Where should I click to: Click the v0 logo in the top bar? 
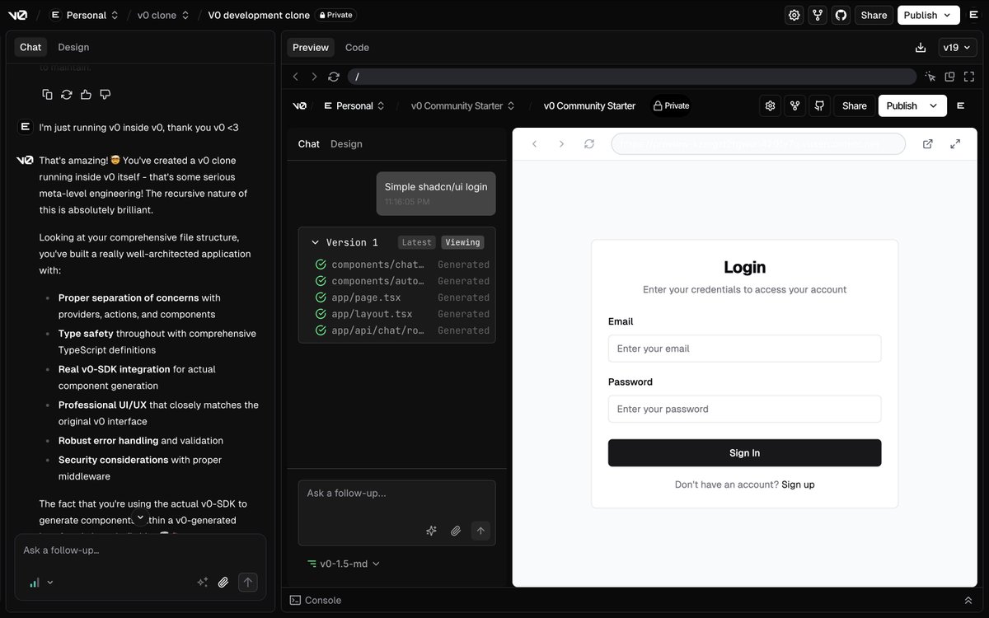18,15
